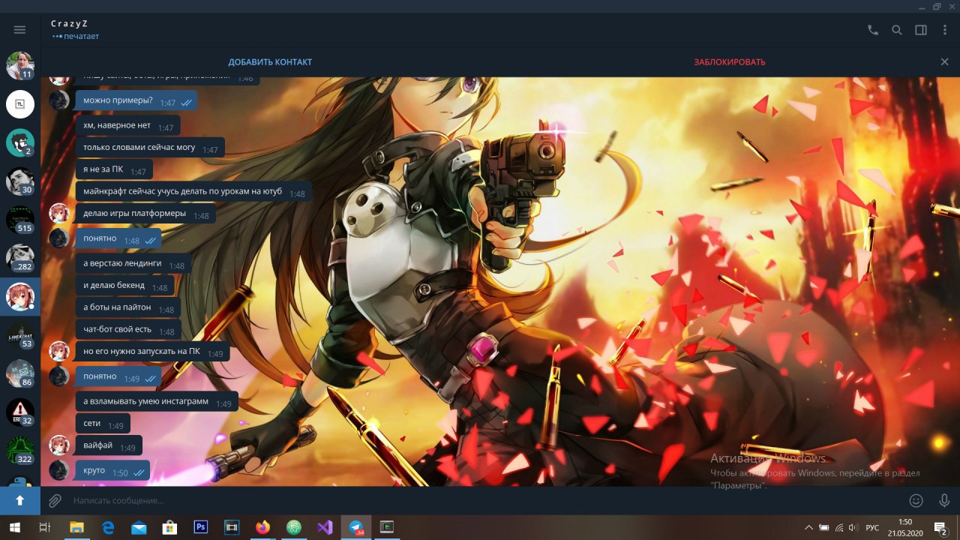Image resolution: width=960 pixels, height=540 pixels.
Task: Record a voice message with microphone
Action: [x=944, y=500]
